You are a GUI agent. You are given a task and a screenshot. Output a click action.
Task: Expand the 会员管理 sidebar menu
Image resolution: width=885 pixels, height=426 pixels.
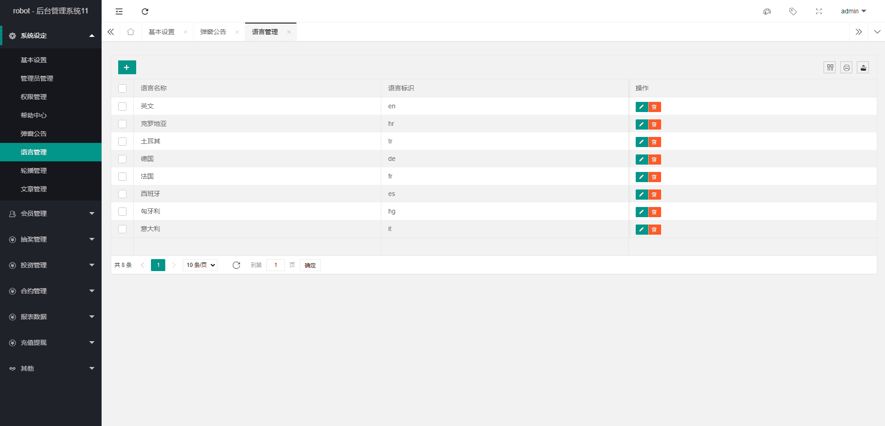tap(51, 213)
